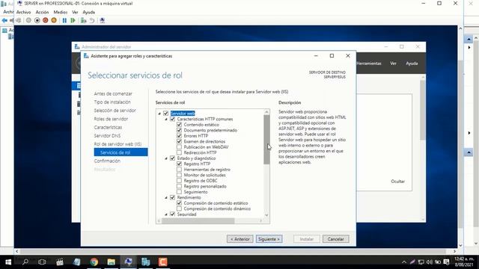This screenshot has height=269, width=479.
Task: Open the Archivo menu
Action: tap(23, 12)
